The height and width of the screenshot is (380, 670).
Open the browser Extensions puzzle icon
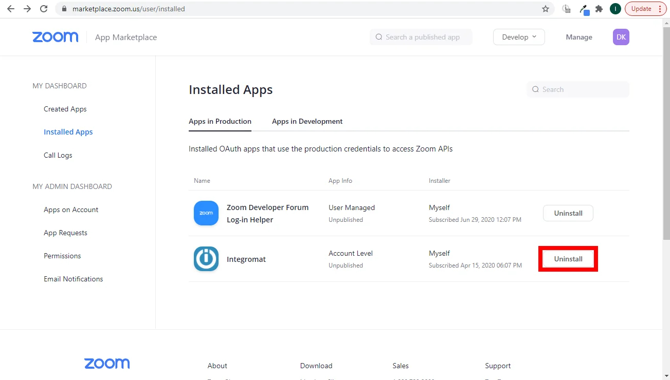[599, 9]
